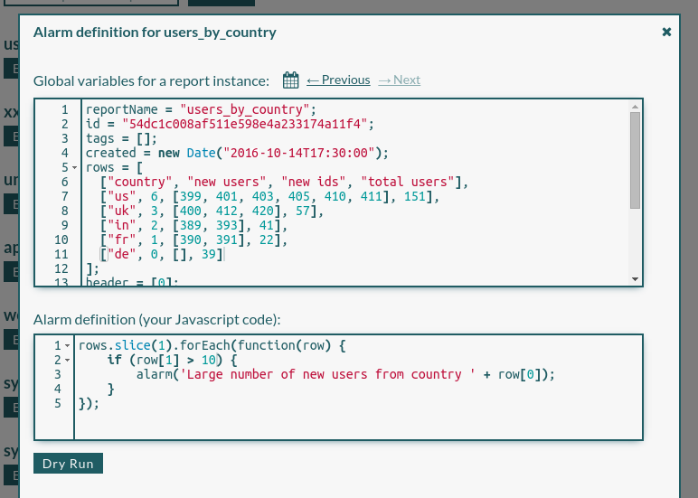Click line number 7 in the variables editor gutter
Viewport: 698px width, 498px height.
pos(65,196)
